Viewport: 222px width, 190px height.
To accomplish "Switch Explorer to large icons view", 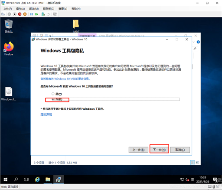I will pyautogui.click(x=197, y=163).
